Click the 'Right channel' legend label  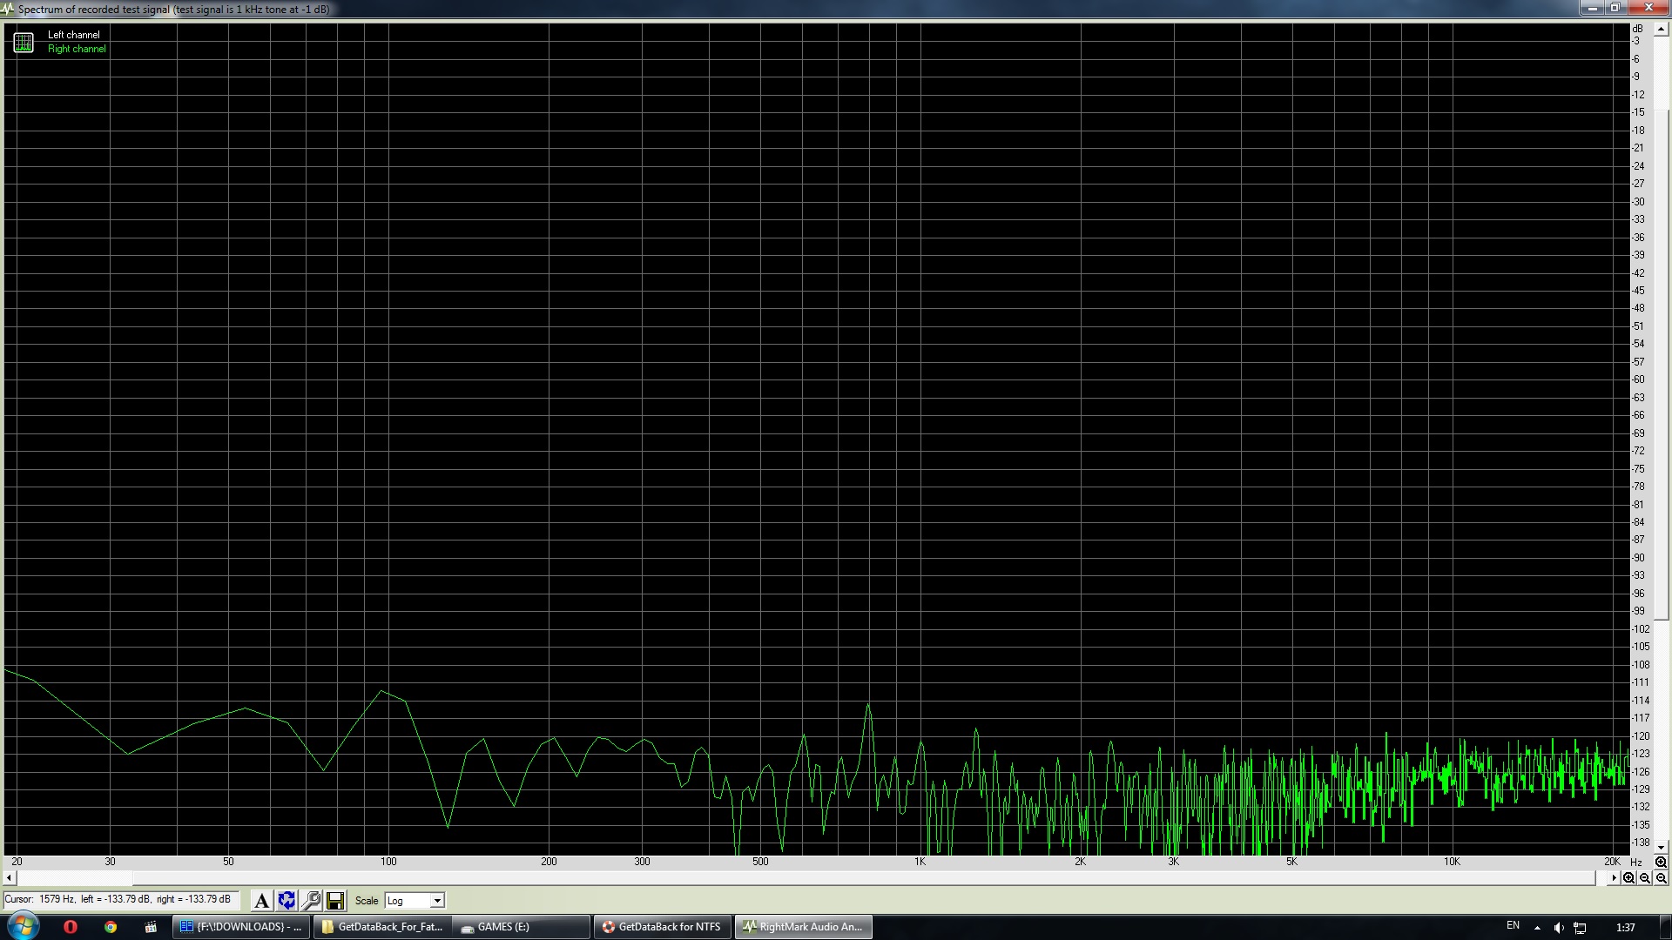[77, 49]
